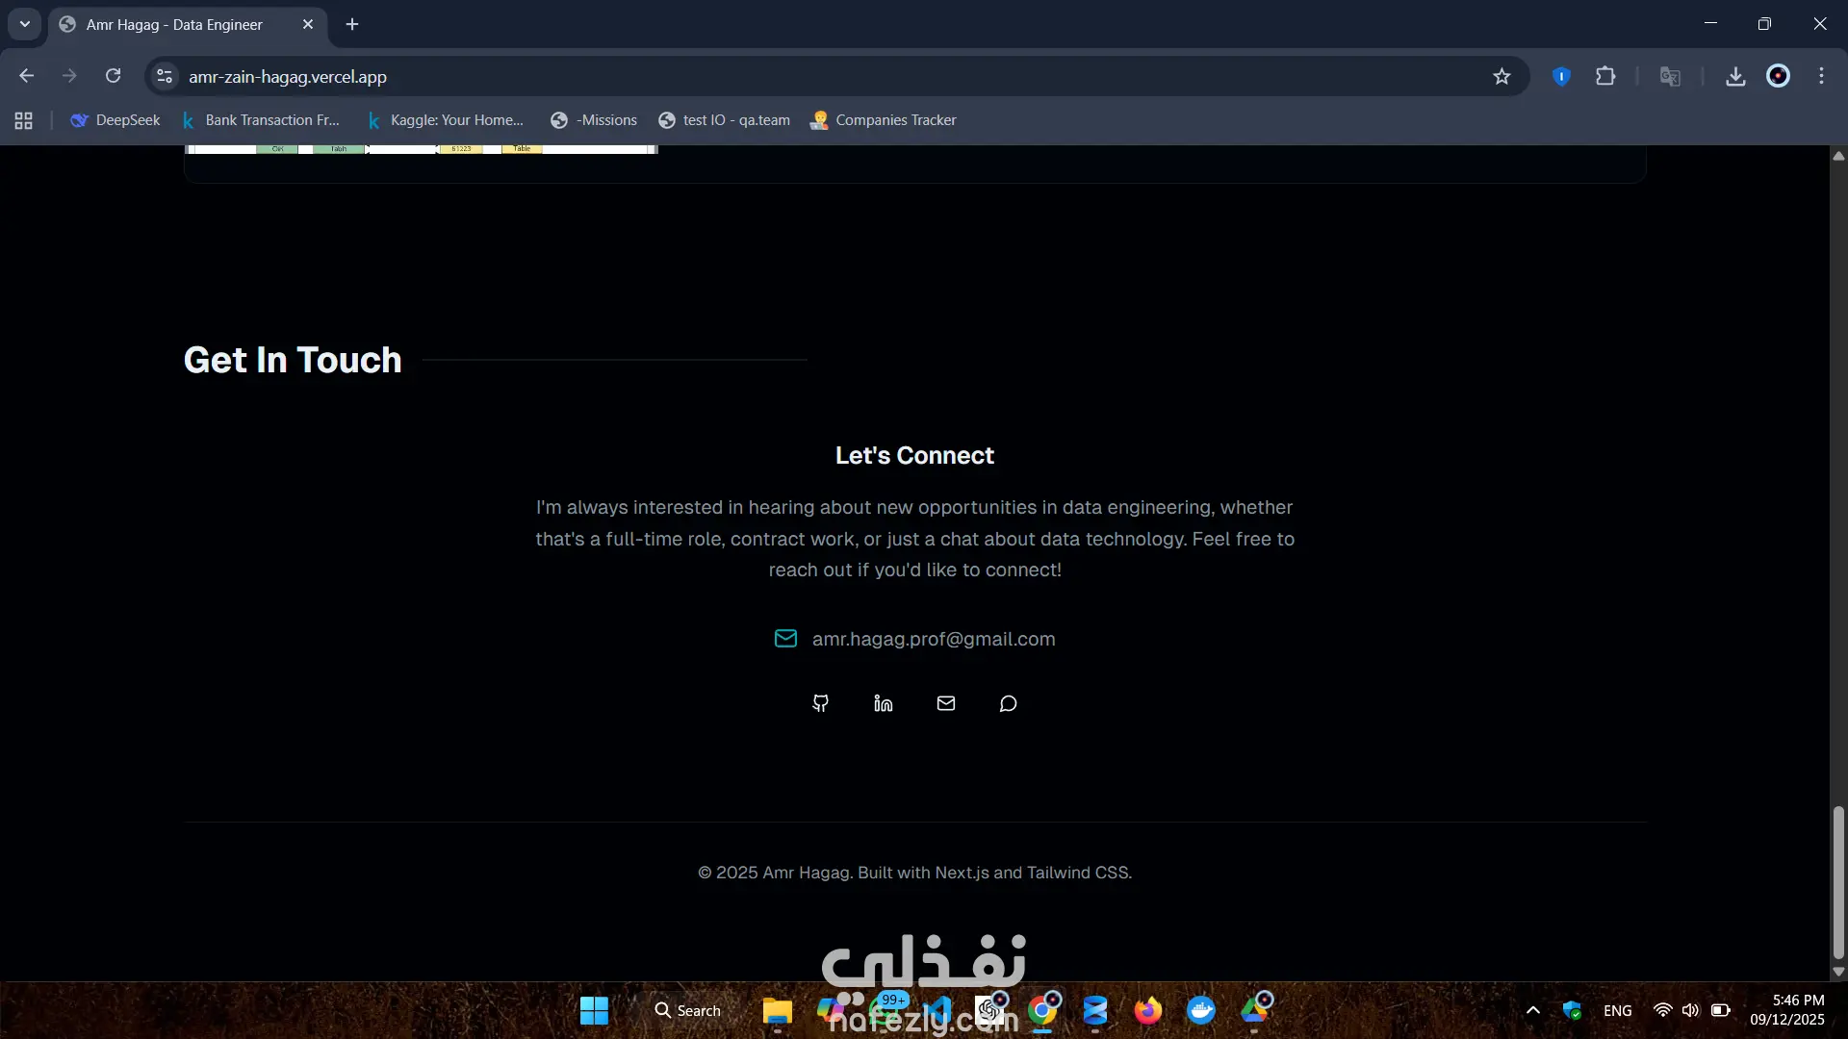Bookmark this page with star icon
The width and height of the screenshot is (1848, 1039).
1501,76
